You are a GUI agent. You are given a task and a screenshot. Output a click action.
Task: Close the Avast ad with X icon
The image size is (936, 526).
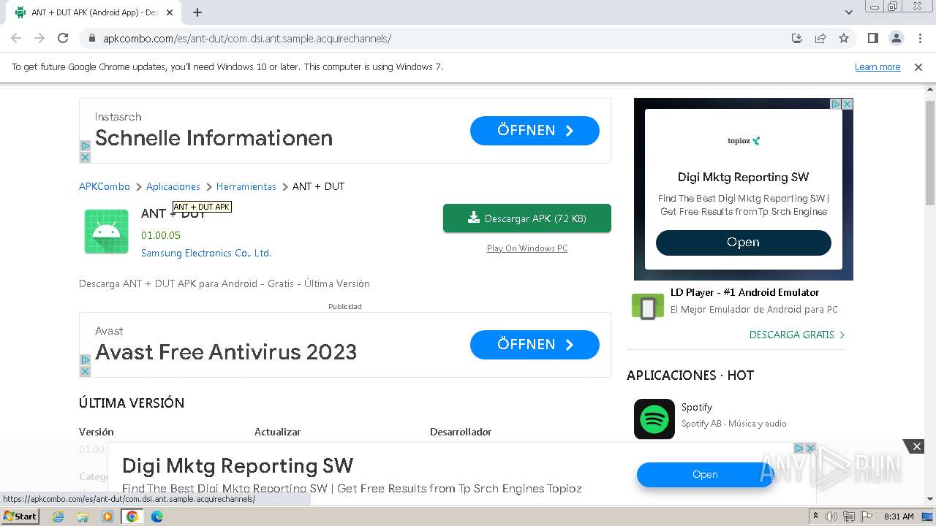point(85,371)
